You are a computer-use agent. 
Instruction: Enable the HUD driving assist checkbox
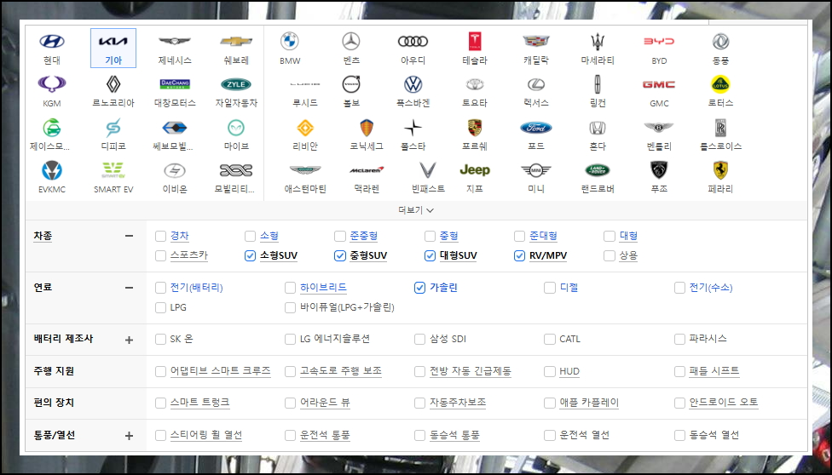550,371
